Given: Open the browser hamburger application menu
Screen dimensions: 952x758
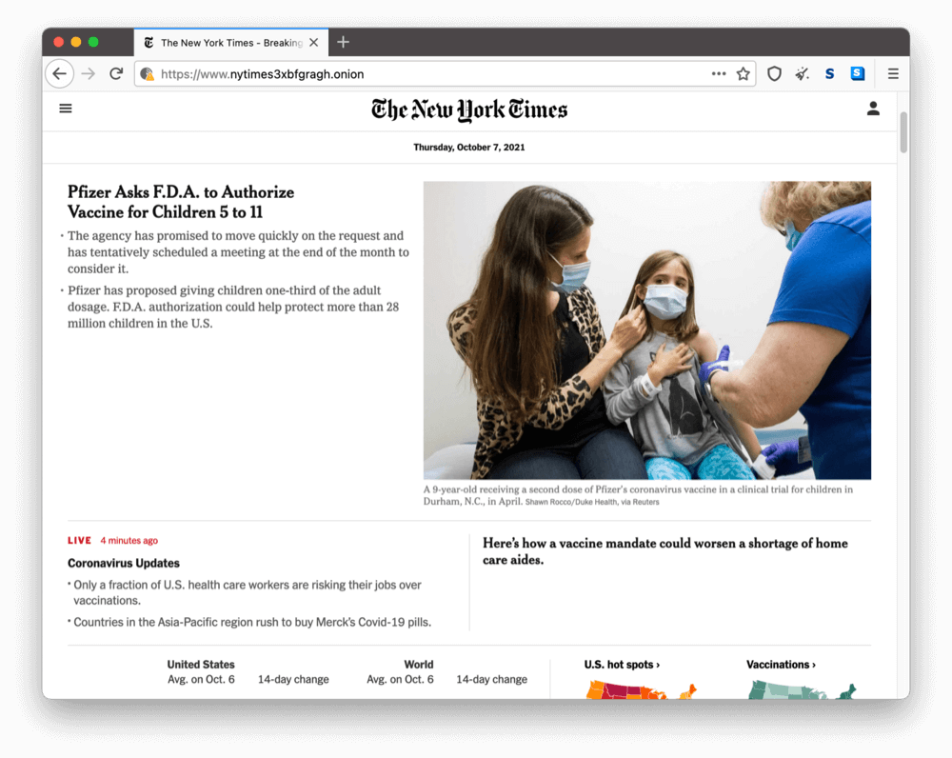Looking at the screenshot, I should pos(893,73).
